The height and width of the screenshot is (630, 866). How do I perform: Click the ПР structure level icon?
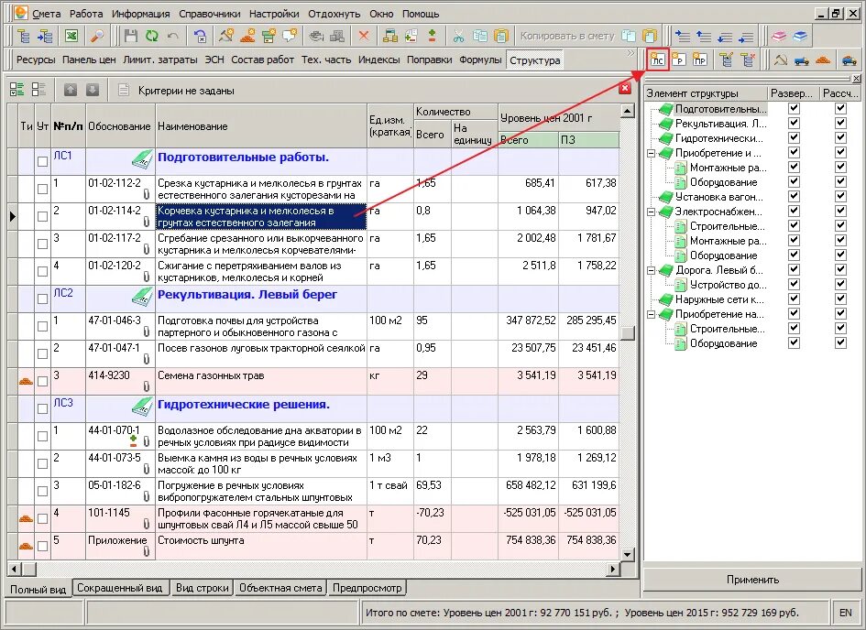pyautogui.click(x=700, y=60)
